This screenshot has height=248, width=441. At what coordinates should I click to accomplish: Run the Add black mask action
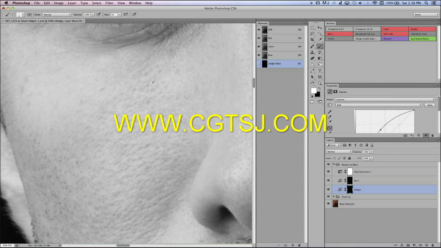coord(422,34)
